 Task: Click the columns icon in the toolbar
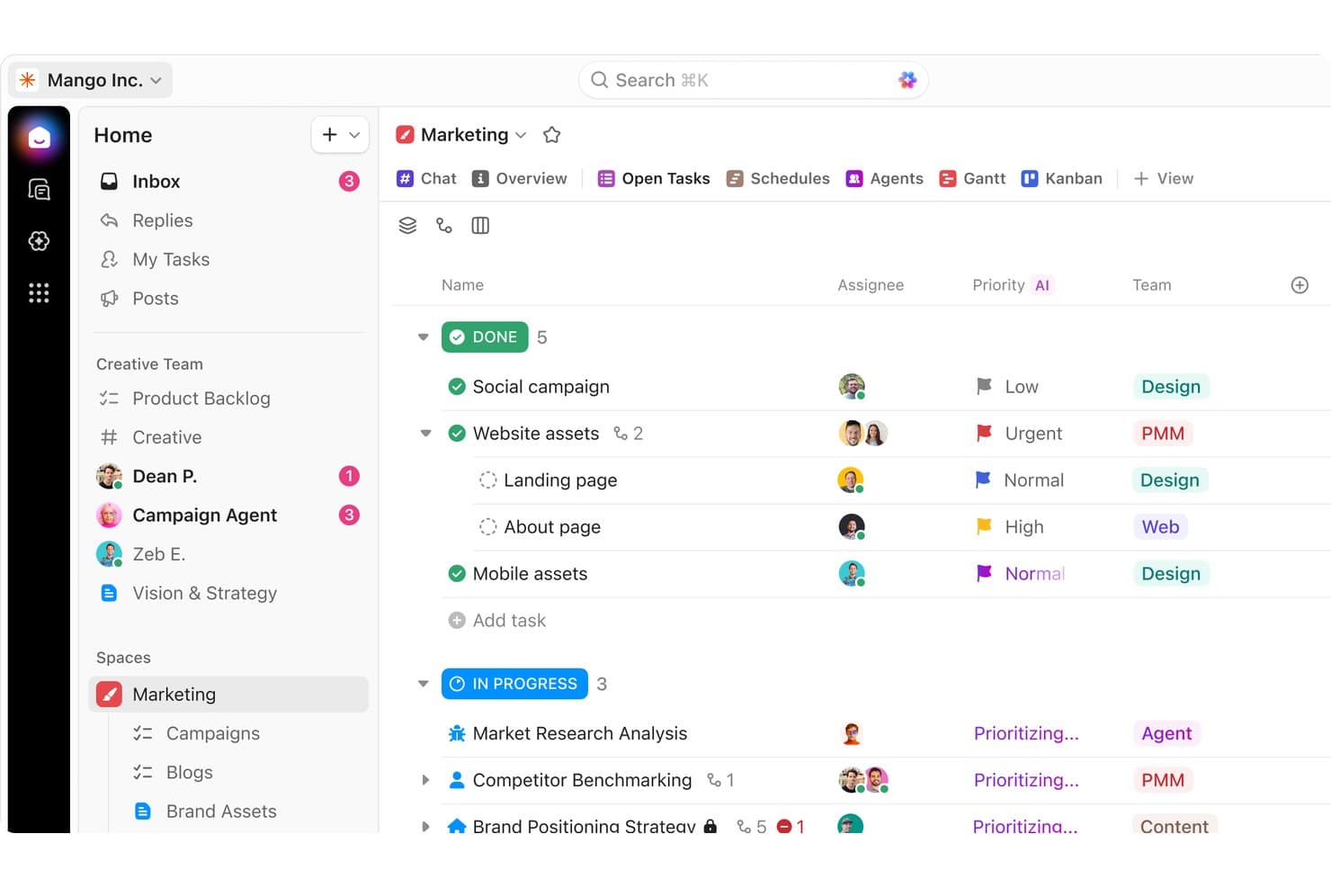(480, 226)
